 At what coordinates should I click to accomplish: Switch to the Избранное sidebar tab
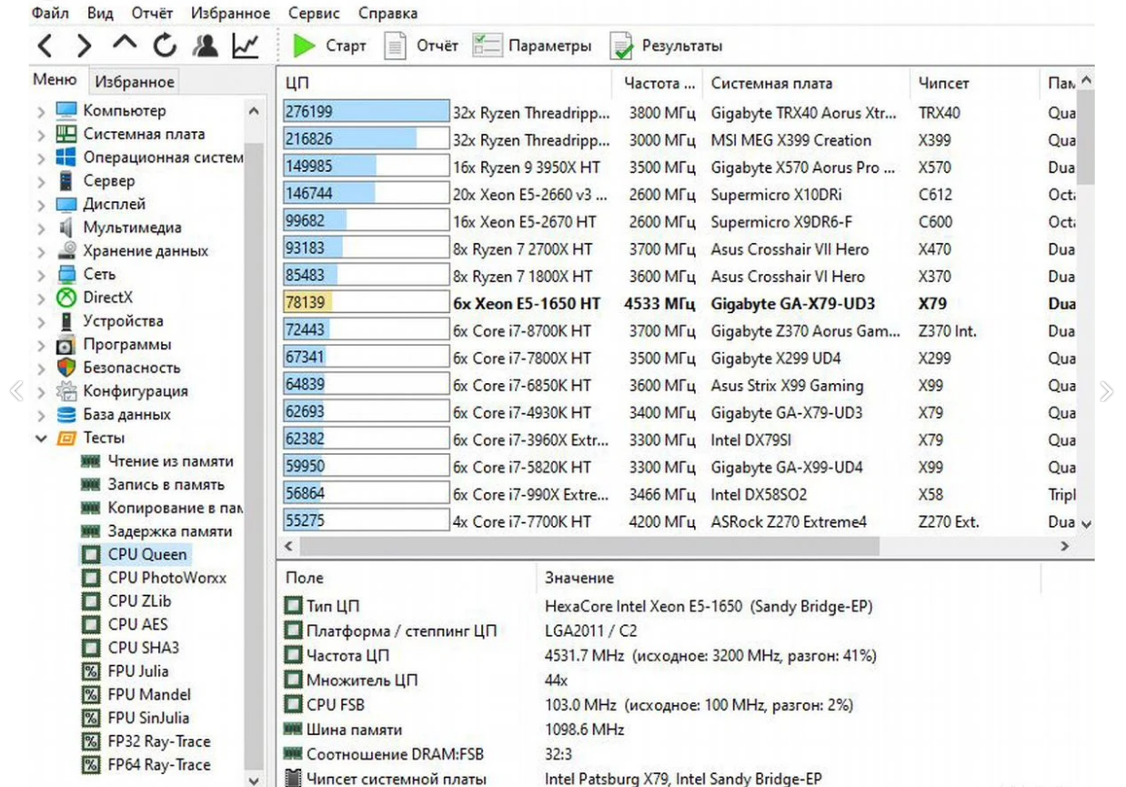[x=134, y=82]
